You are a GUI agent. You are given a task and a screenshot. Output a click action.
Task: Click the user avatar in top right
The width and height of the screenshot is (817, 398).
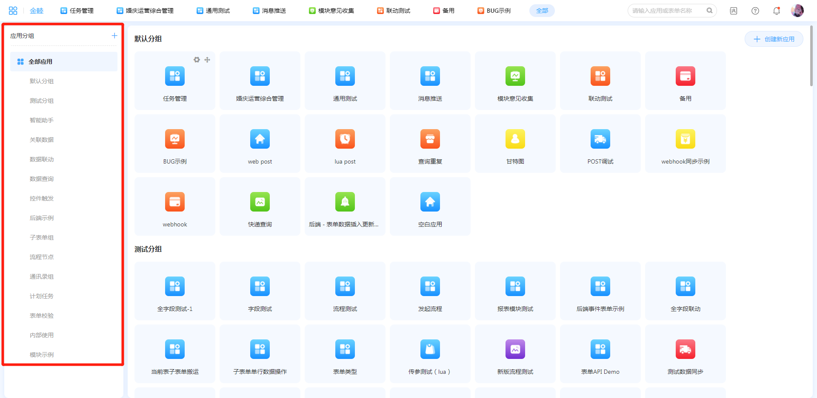[x=797, y=11]
